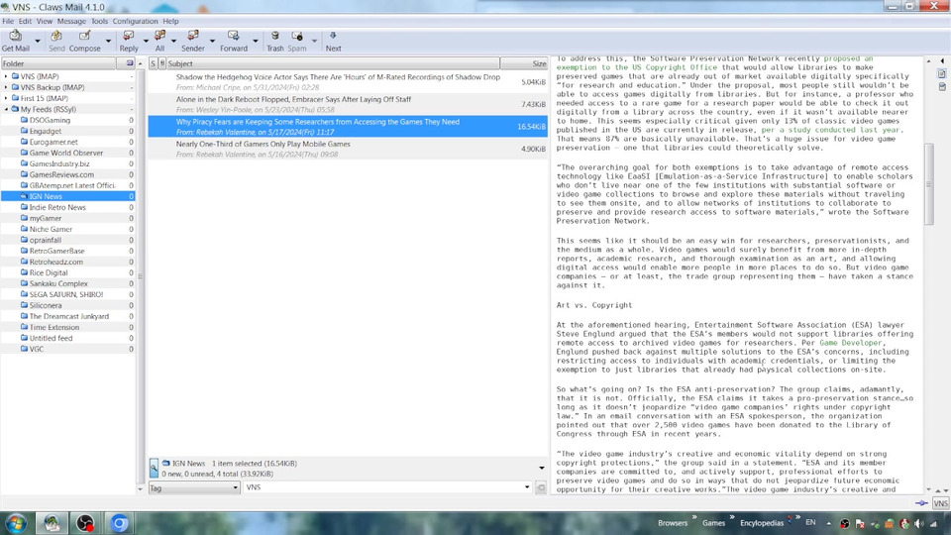Select the Game World Observer feed
This screenshot has height=535, width=951.
pyautogui.click(x=66, y=153)
